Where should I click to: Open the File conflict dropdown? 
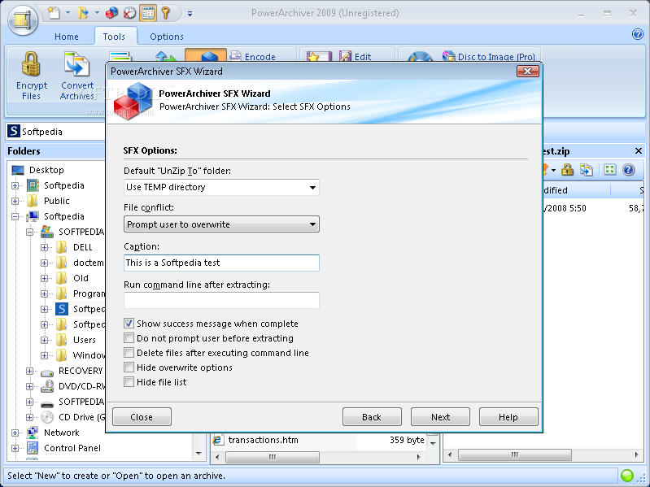pos(312,224)
